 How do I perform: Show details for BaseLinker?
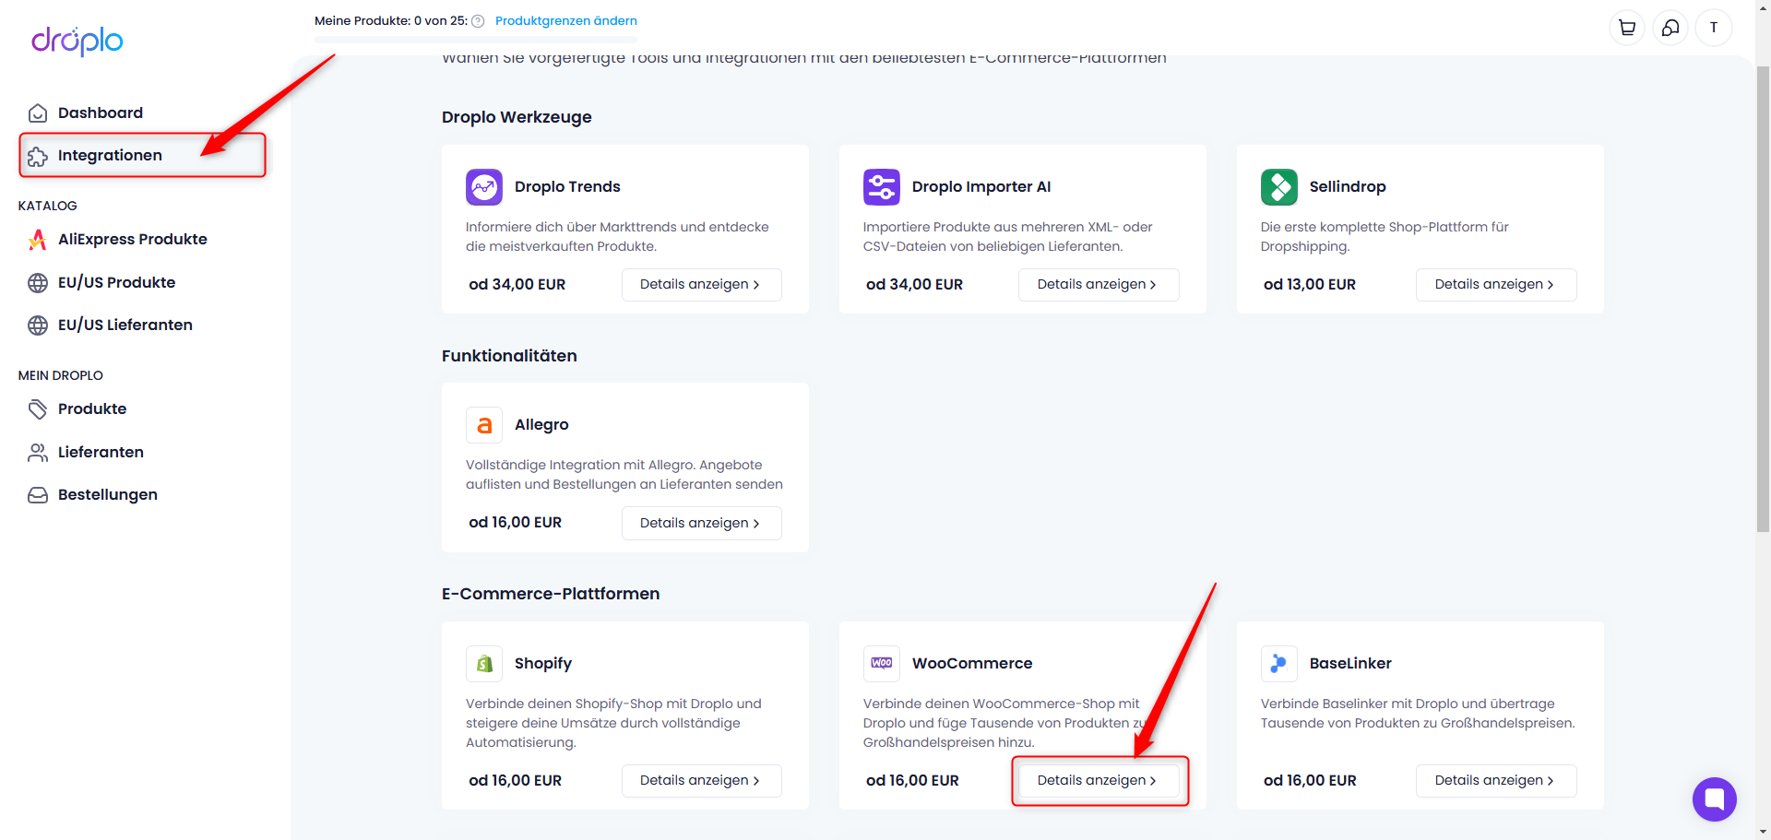[1496, 780]
